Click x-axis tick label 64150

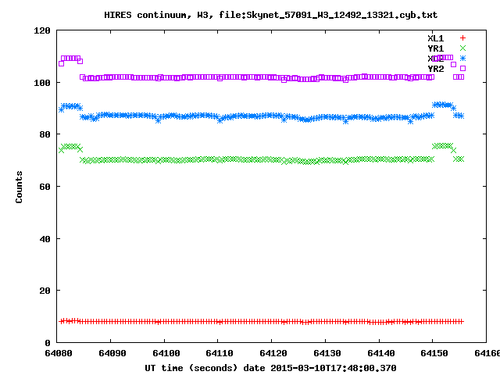[434, 353]
